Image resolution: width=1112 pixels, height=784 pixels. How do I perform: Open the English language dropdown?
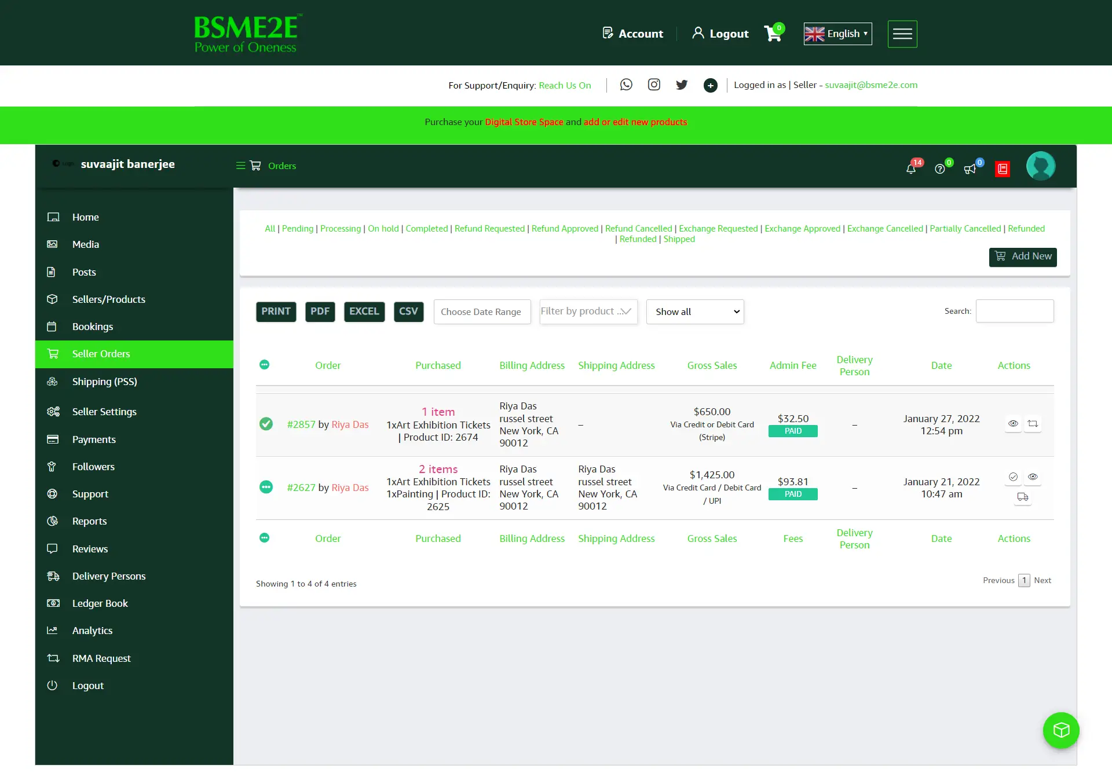click(837, 34)
